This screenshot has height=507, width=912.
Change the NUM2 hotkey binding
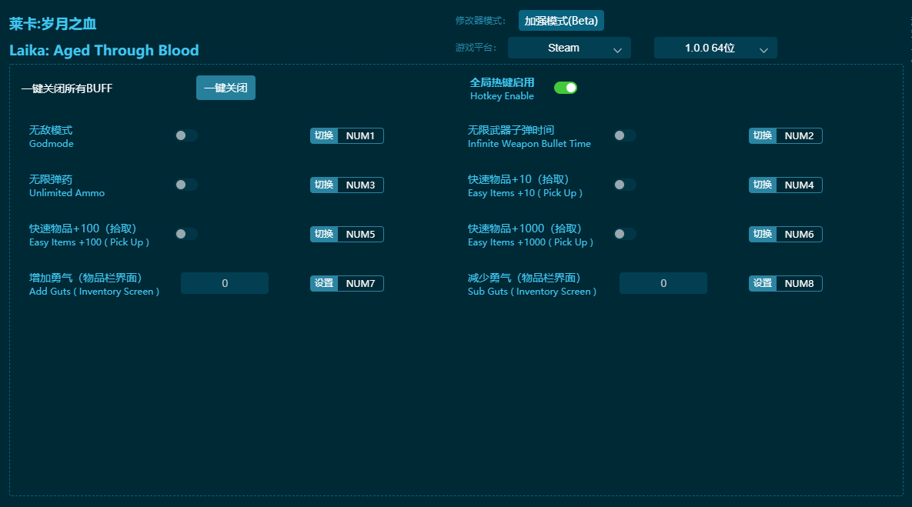(x=799, y=136)
